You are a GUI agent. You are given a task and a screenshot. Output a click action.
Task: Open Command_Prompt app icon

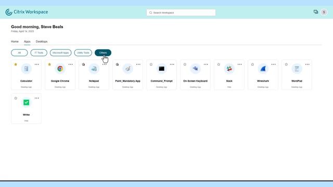[x=162, y=69]
